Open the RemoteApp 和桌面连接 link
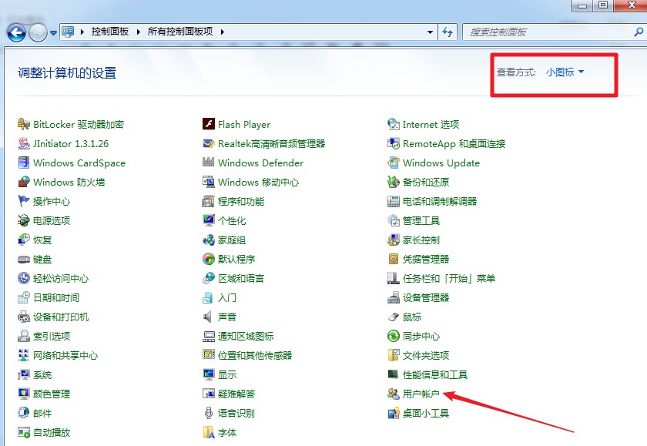This screenshot has height=446, width=647. (454, 143)
